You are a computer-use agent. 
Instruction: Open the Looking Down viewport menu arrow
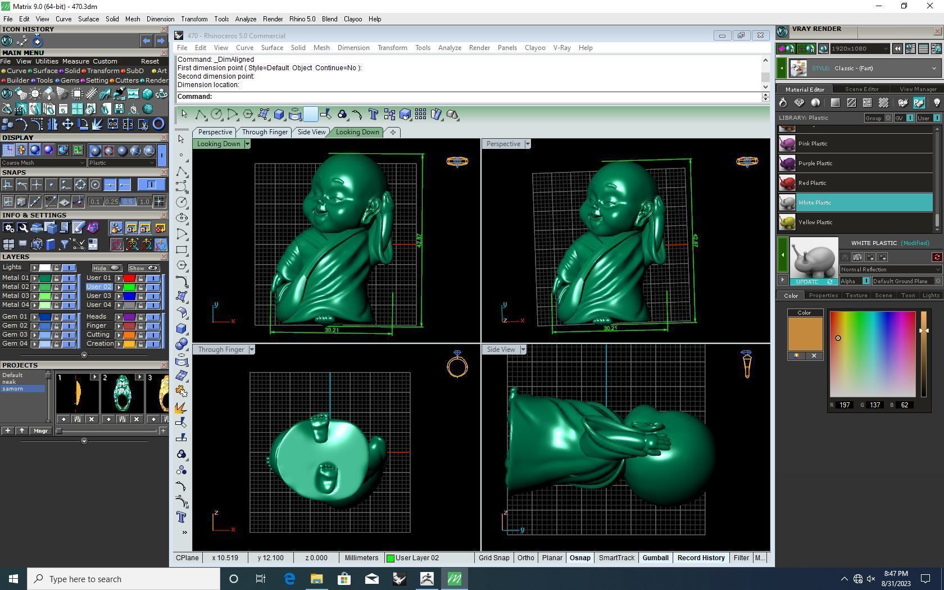point(247,144)
